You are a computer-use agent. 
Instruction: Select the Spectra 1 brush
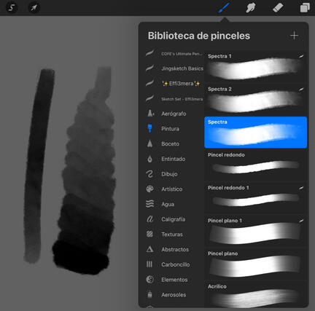pos(255,66)
